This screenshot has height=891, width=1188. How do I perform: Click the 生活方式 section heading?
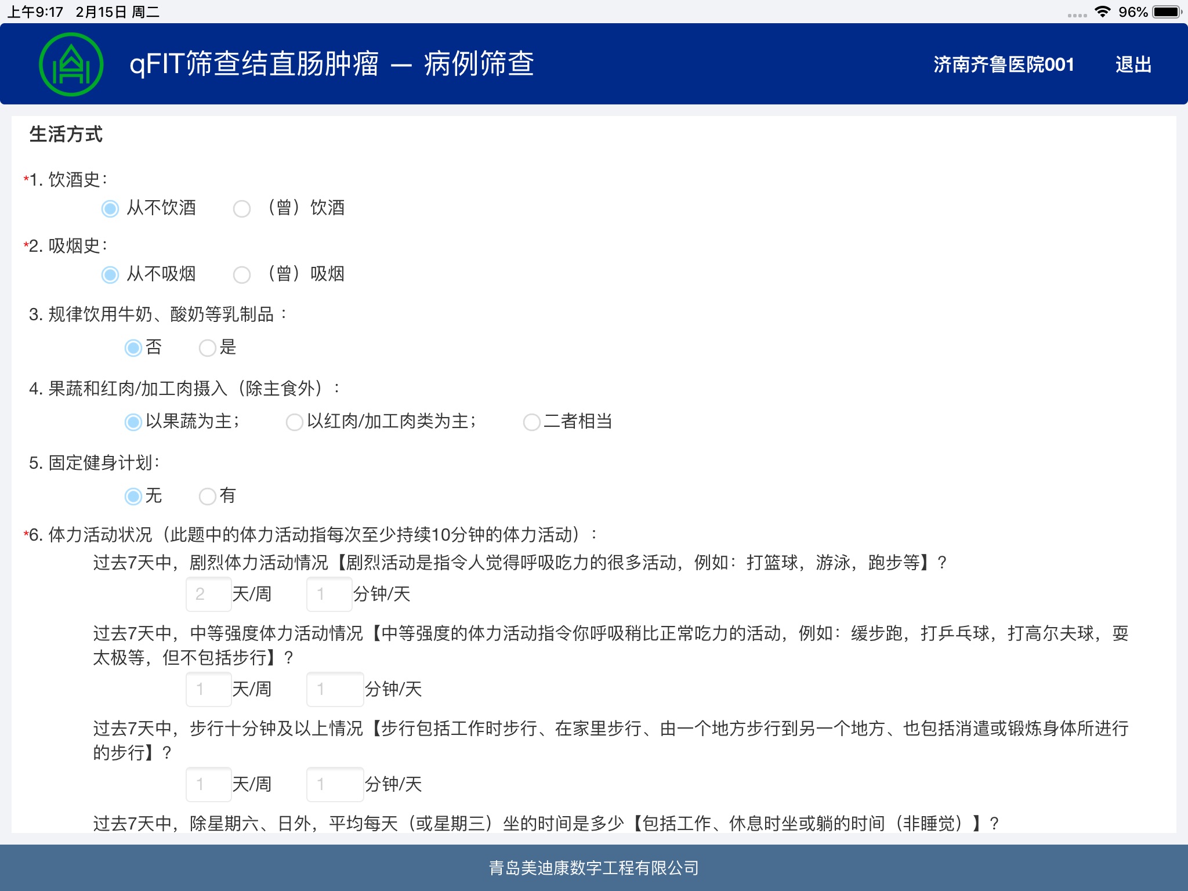point(66,134)
